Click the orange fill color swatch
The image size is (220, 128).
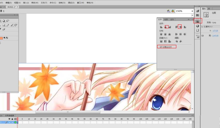(x=1, y=38)
